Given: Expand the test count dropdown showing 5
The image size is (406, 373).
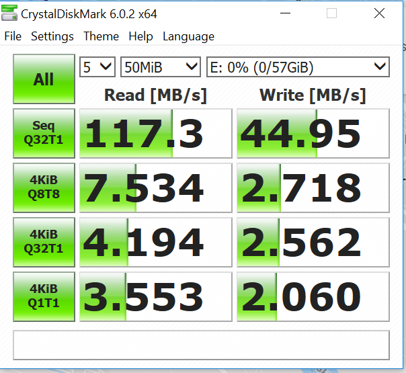Looking at the screenshot, I should click(97, 67).
